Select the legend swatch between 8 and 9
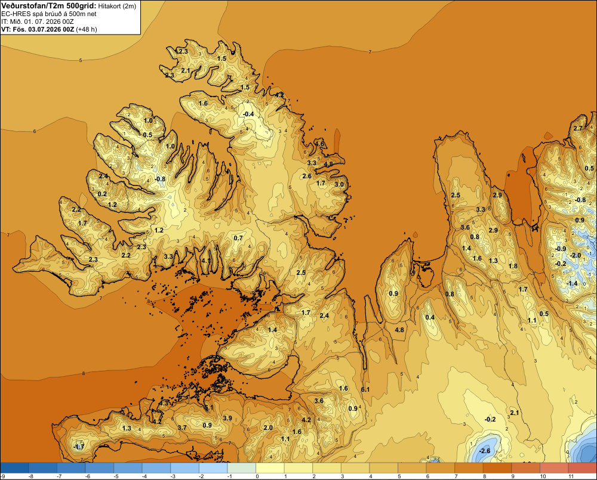 coord(497,468)
